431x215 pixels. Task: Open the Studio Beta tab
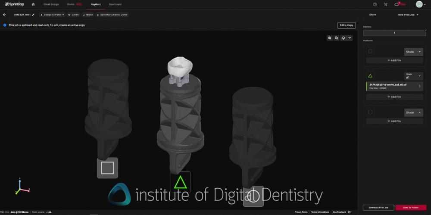(74, 4)
